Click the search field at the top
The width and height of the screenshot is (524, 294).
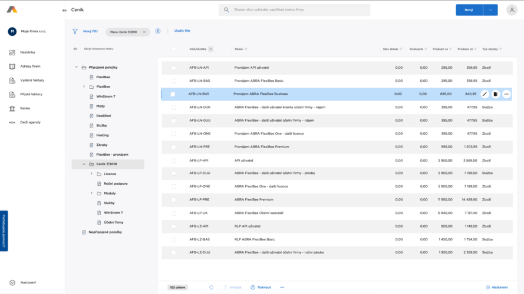[x=295, y=10]
